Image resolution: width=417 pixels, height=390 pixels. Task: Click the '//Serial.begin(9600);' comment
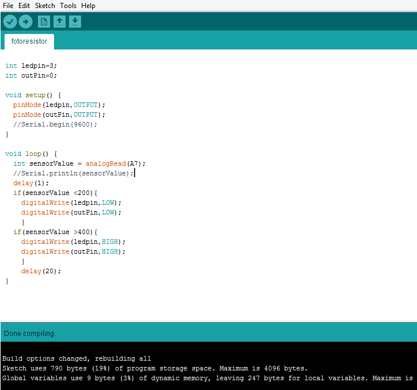(x=55, y=124)
